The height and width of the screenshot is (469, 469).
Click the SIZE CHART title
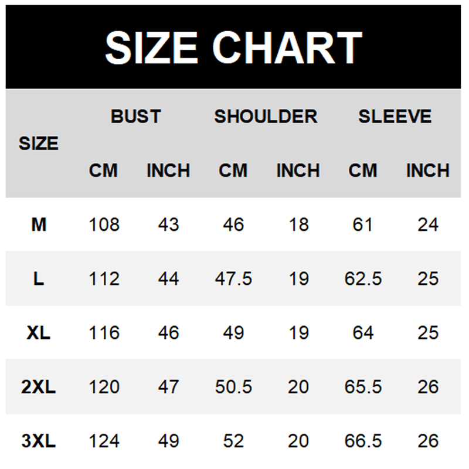point(234,47)
